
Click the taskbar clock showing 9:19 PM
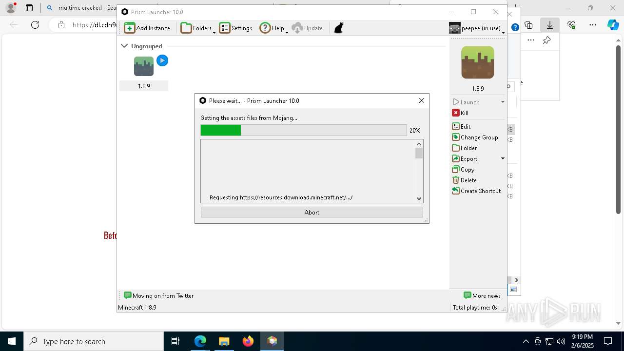tap(582, 341)
